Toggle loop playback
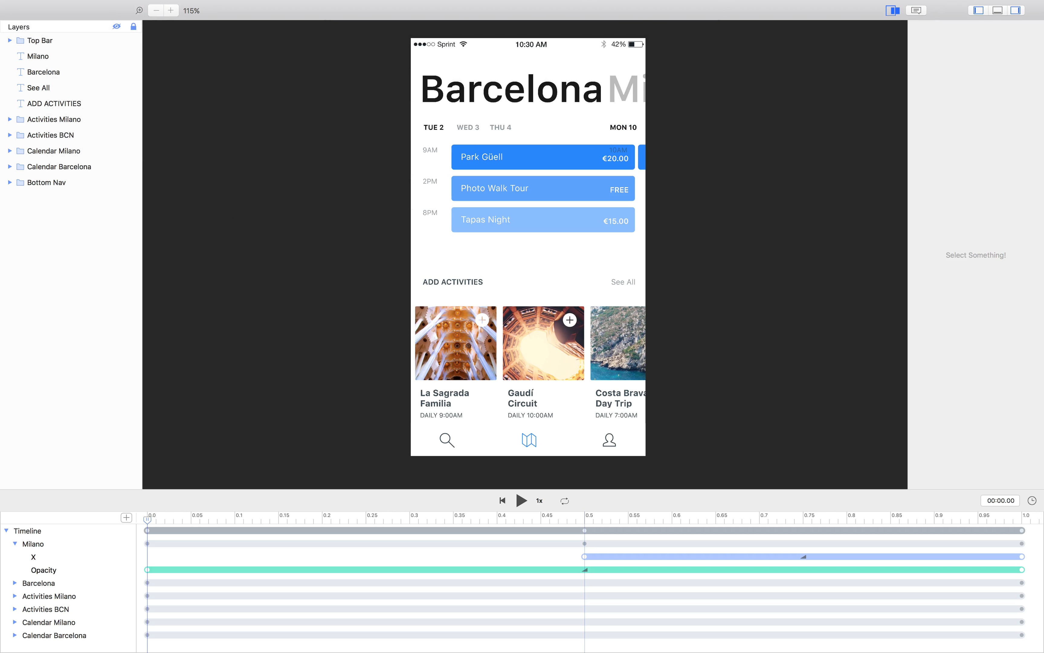The height and width of the screenshot is (653, 1044). pyautogui.click(x=564, y=501)
